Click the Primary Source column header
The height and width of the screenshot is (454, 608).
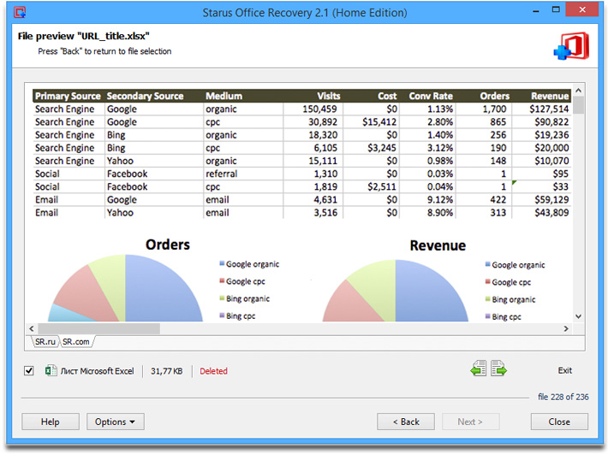pos(69,96)
